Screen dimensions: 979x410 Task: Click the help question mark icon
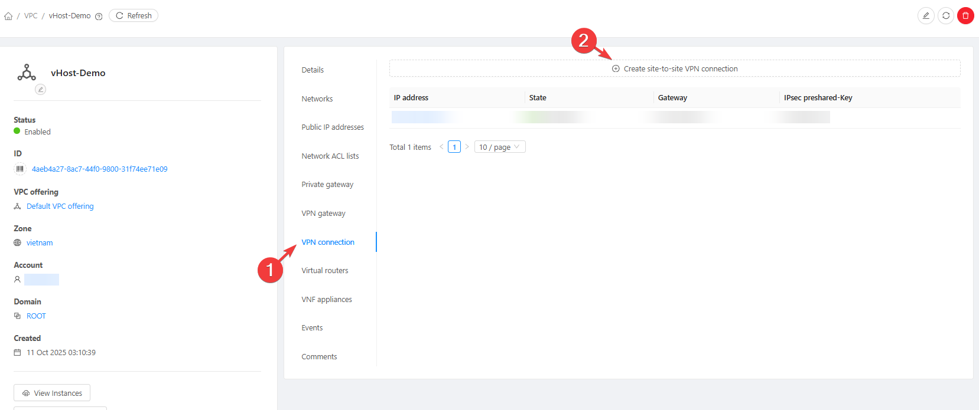point(99,17)
